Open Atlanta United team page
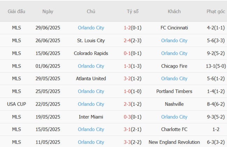Viewport: 227px width, 147px height. click(x=91, y=78)
